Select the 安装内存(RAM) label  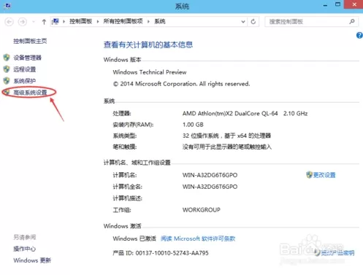(133, 125)
